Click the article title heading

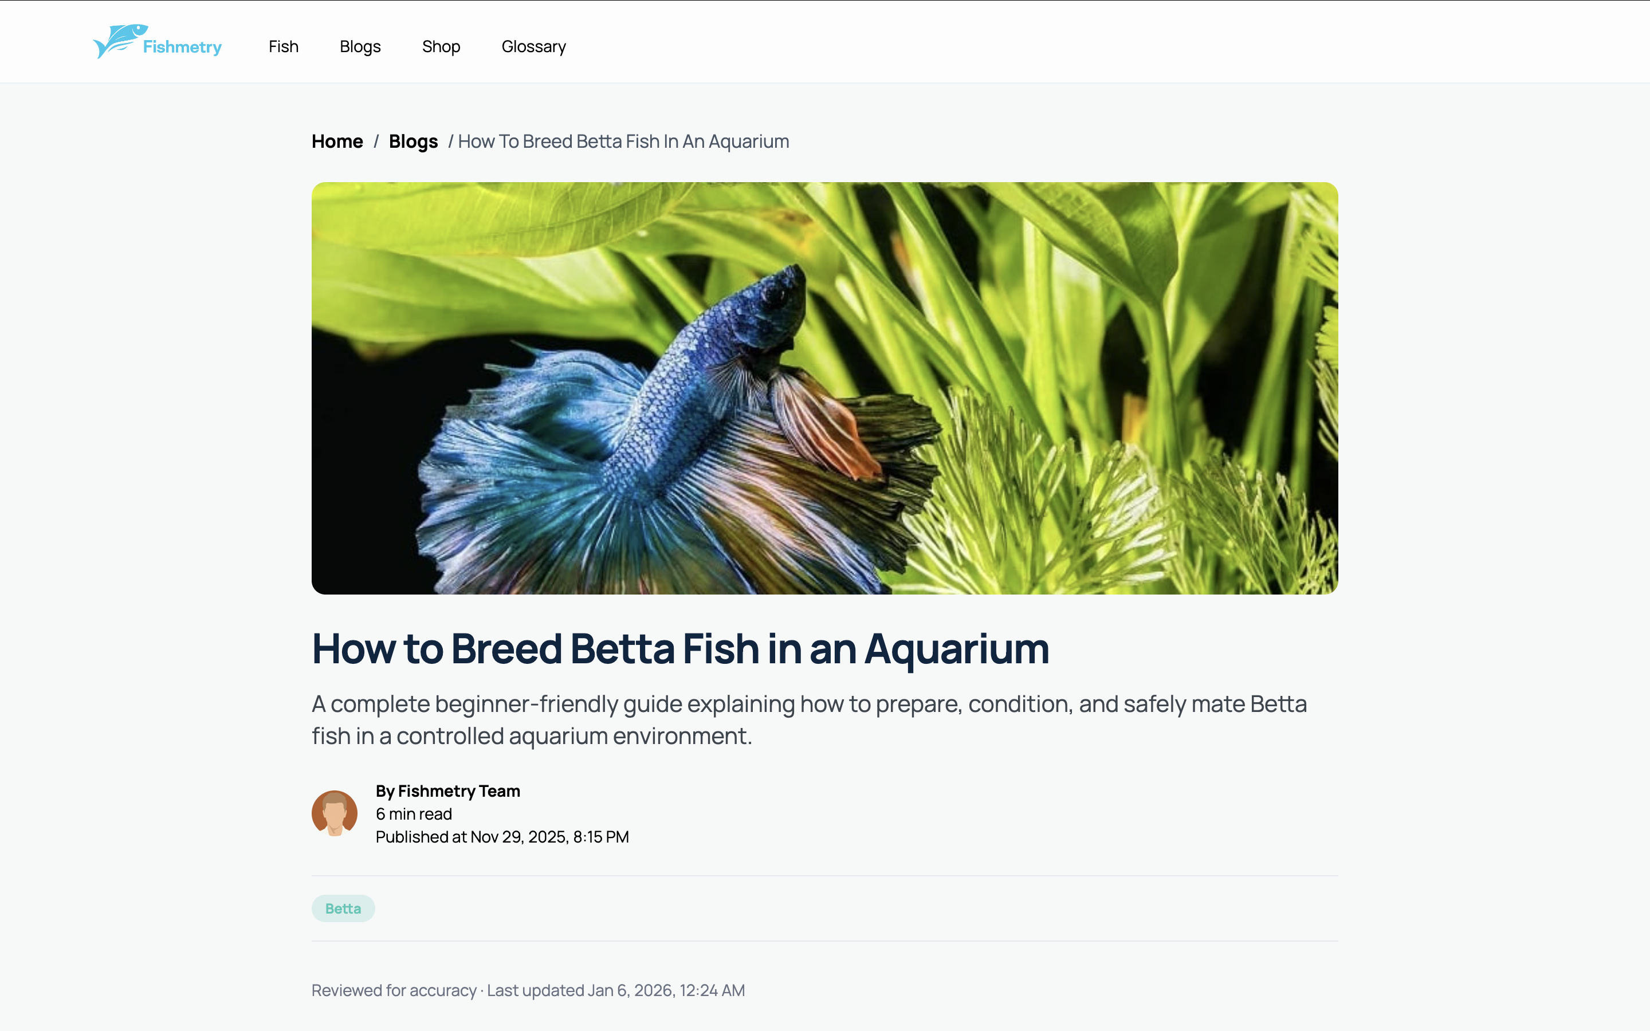tap(680, 648)
